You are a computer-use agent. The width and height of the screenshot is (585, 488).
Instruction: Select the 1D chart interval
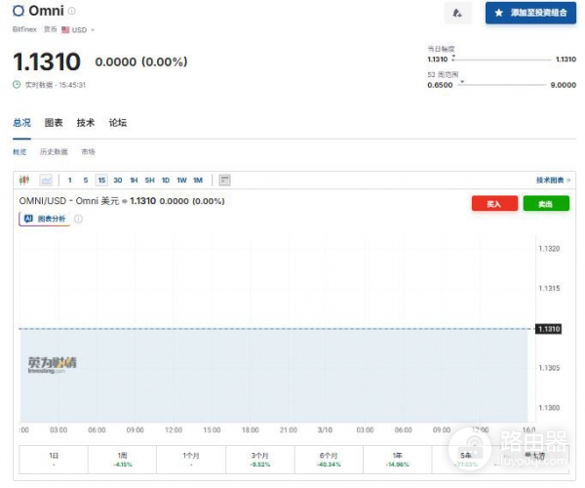click(x=166, y=180)
